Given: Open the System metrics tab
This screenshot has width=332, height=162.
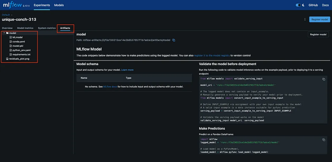Looking at the screenshot, I should tap(46, 28).
